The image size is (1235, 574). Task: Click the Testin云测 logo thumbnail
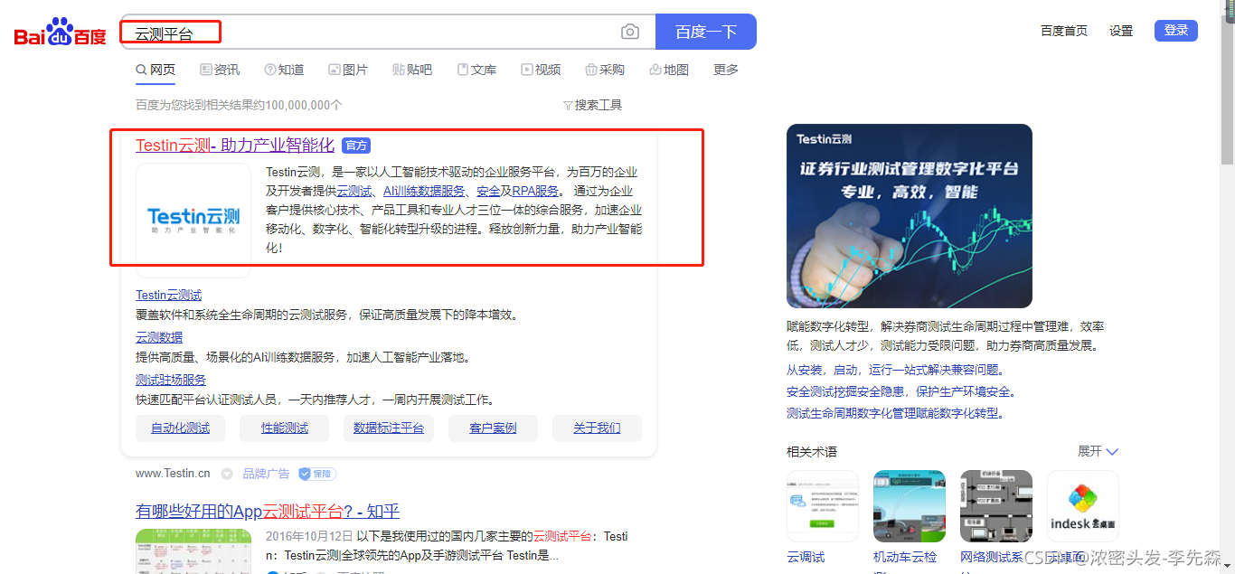(193, 220)
